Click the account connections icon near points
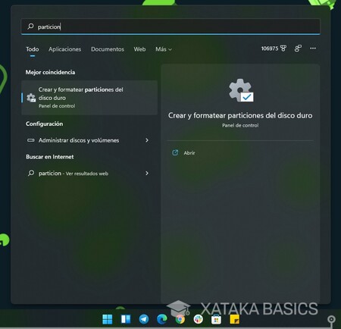Image resolution: width=341 pixels, height=329 pixels. coord(298,49)
